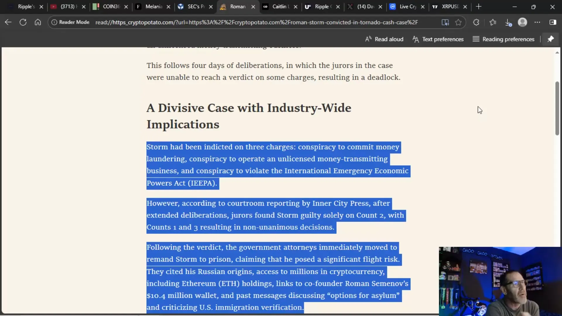562x316 pixels.
Task: Click the Live Cry tab favicon
Action: click(393, 6)
